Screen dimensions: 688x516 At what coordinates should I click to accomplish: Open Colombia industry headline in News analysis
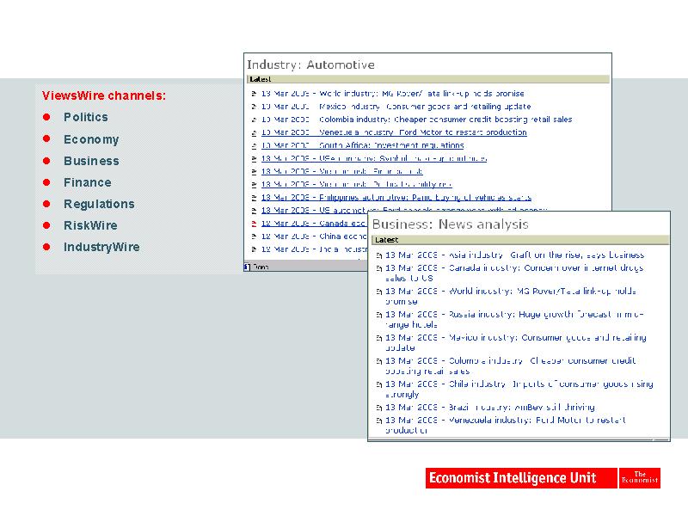(511, 366)
